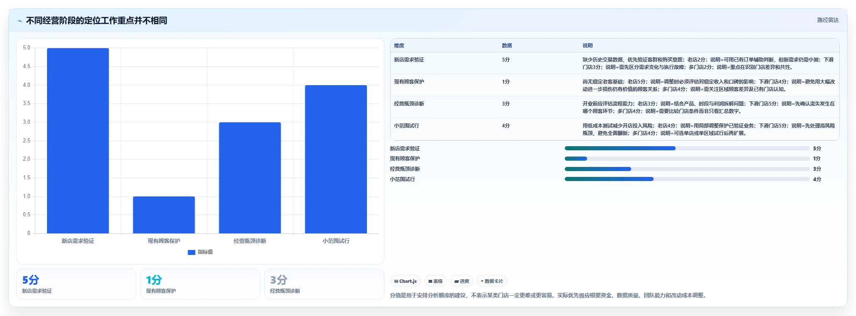Click the footnote starting 分值是用于安排分析顺序

[x=549, y=295]
